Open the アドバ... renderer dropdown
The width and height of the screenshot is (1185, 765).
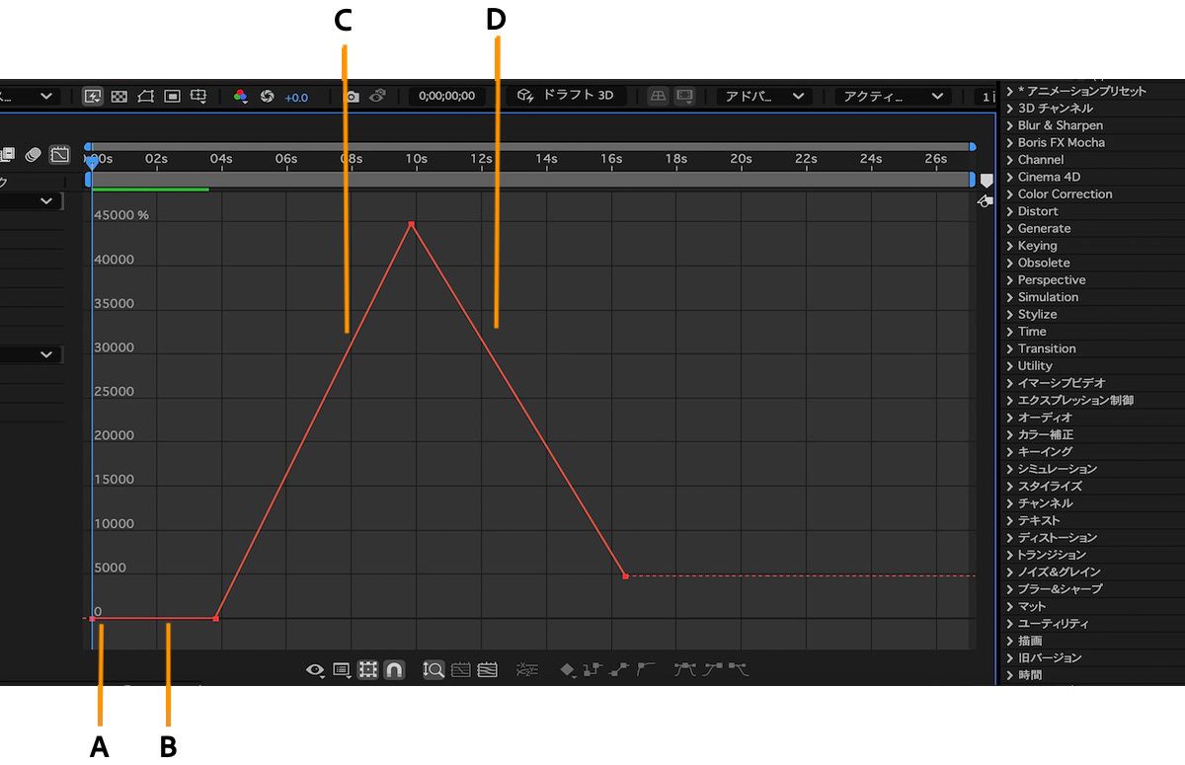click(x=765, y=97)
